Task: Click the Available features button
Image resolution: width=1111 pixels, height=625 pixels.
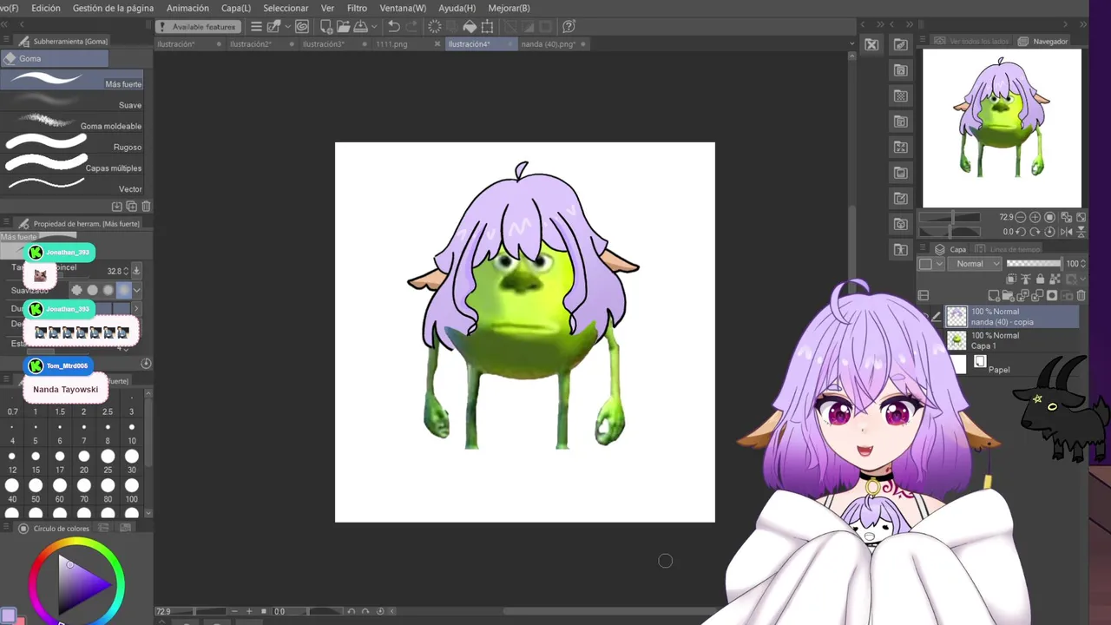Action: point(197,27)
